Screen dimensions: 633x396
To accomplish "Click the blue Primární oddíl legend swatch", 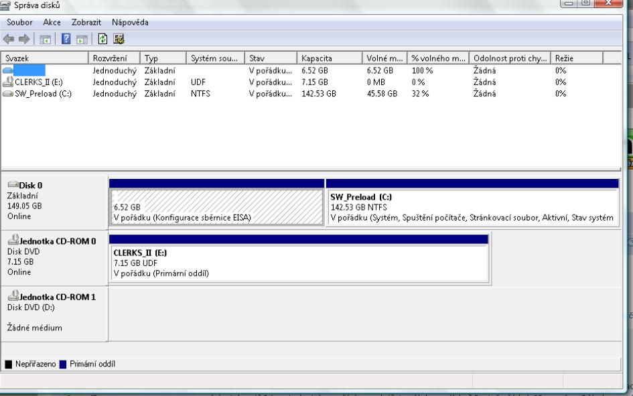I will tap(63, 365).
